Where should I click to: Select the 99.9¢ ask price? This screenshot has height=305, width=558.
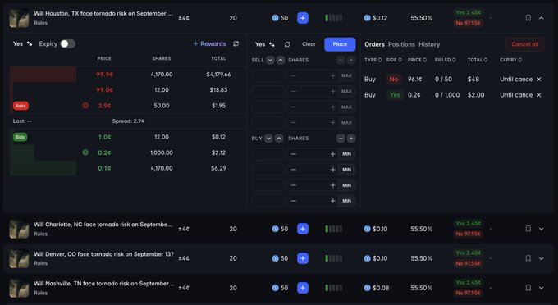(104, 75)
